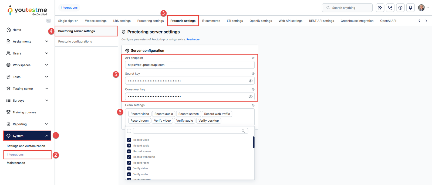Uncheck the Record web traffic checkbox

[129, 157]
